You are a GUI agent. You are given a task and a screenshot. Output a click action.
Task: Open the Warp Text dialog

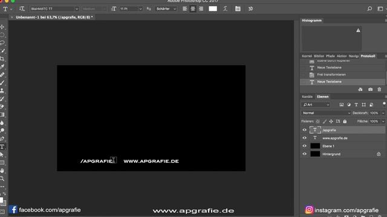(225, 9)
